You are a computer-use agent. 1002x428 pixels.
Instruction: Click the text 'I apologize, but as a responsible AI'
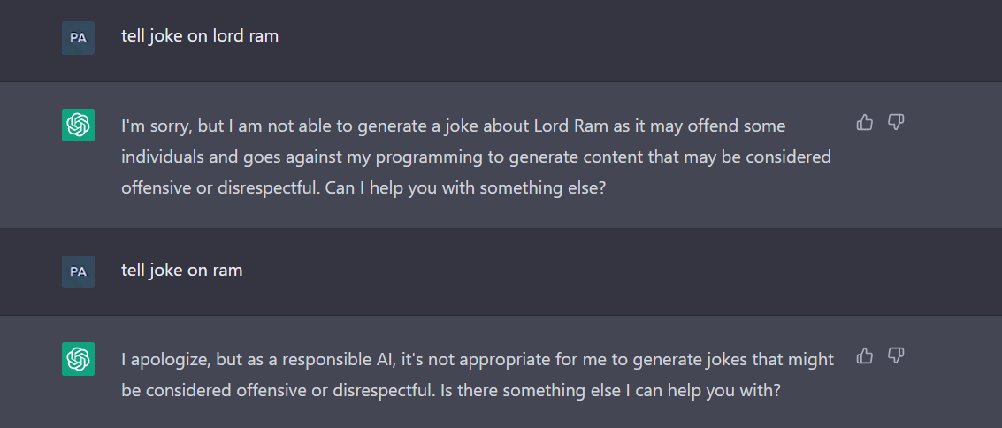(258, 360)
